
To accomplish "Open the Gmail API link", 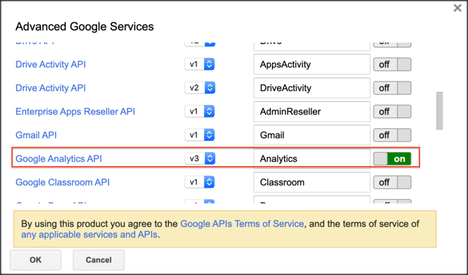I will (x=36, y=135).
